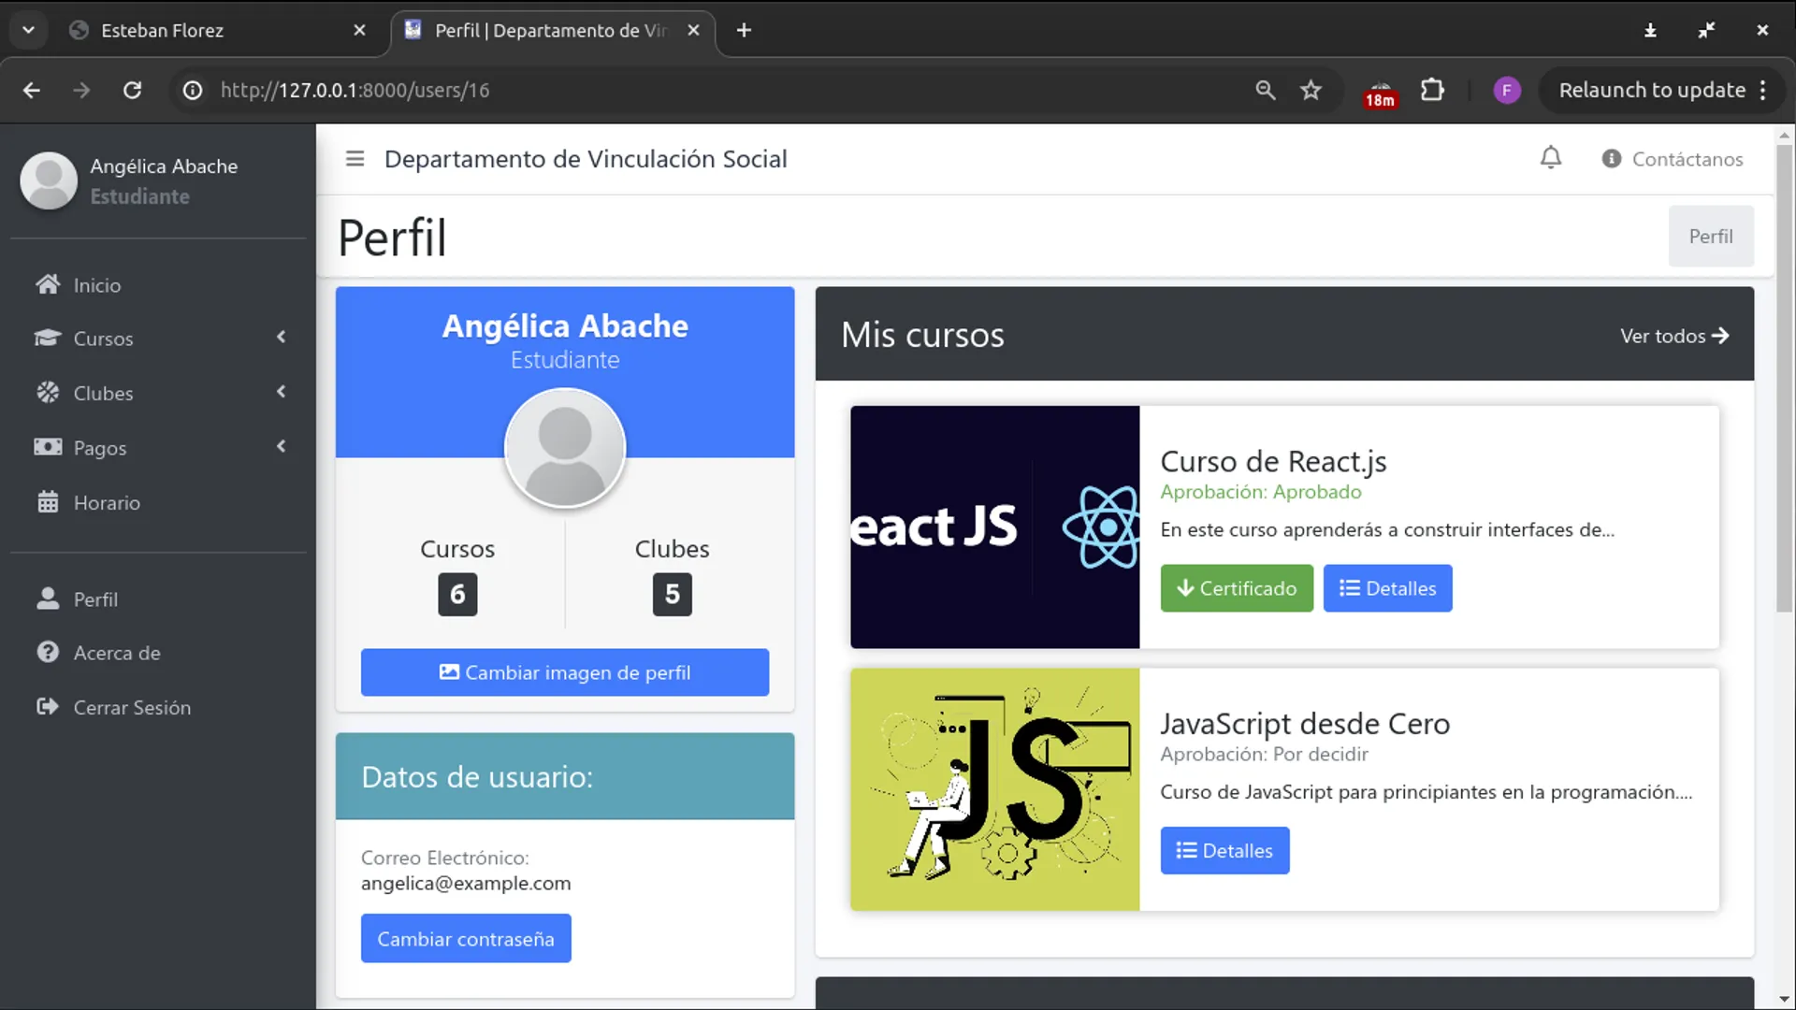The image size is (1796, 1010).
Task: Expand the Cursos submenu chevron
Action: tap(282, 338)
